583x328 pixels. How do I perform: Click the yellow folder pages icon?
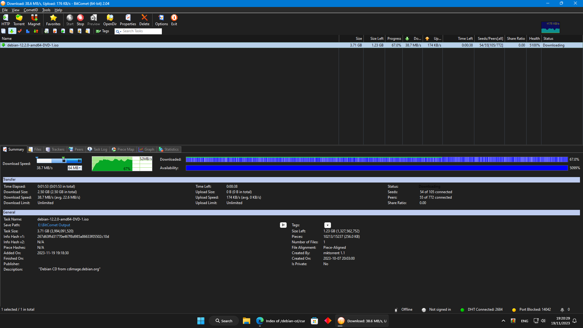pyautogui.click(x=88, y=31)
